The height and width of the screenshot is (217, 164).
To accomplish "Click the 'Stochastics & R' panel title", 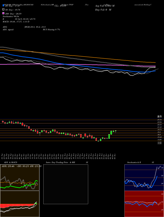I will pyautogui.click(x=134, y=162).
